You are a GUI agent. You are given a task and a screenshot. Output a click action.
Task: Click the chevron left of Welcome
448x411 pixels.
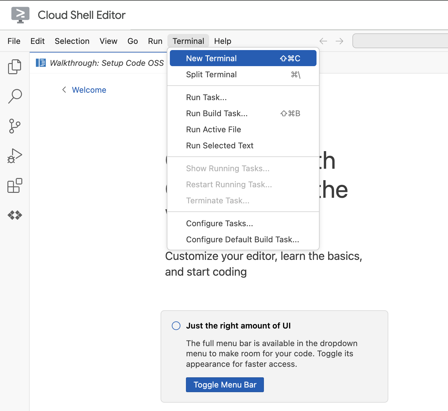[64, 90]
